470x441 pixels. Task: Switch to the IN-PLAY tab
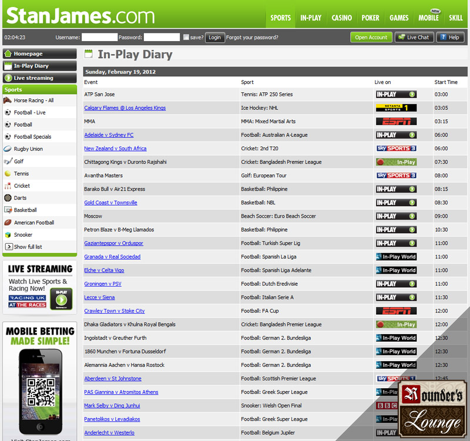pos(311,18)
